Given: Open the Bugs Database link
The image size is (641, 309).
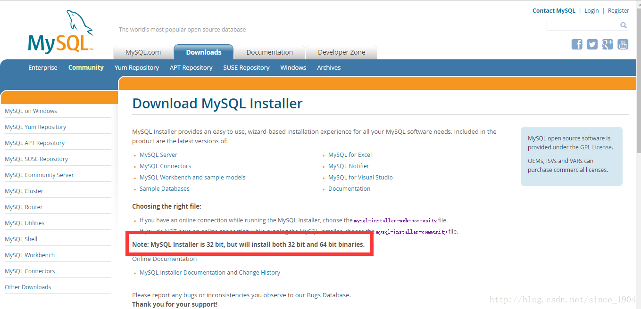Looking at the screenshot, I should (x=328, y=295).
